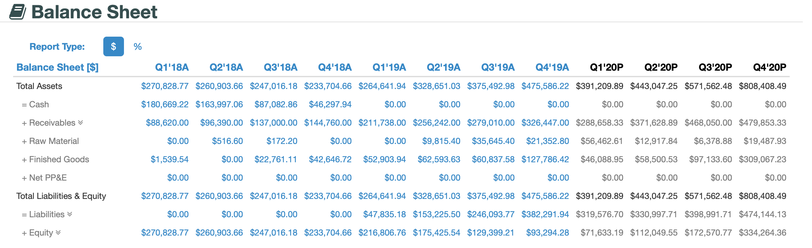
Task: Click the Liabilities double-chevron icon
Action: click(x=69, y=214)
